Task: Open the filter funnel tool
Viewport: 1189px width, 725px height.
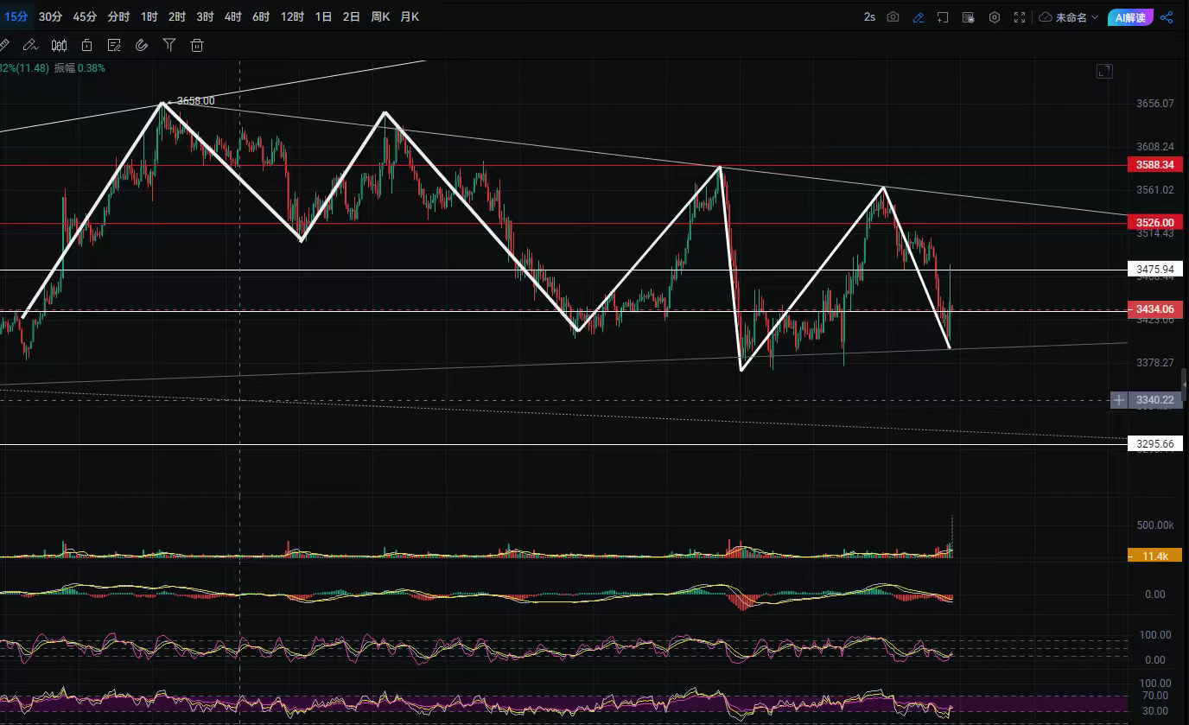Action: point(169,46)
